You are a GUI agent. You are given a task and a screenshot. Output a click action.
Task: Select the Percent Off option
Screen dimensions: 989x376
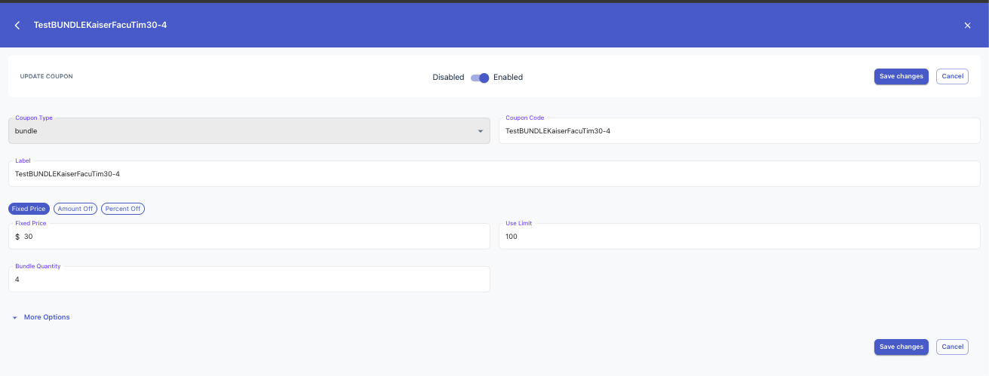pos(123,209)
